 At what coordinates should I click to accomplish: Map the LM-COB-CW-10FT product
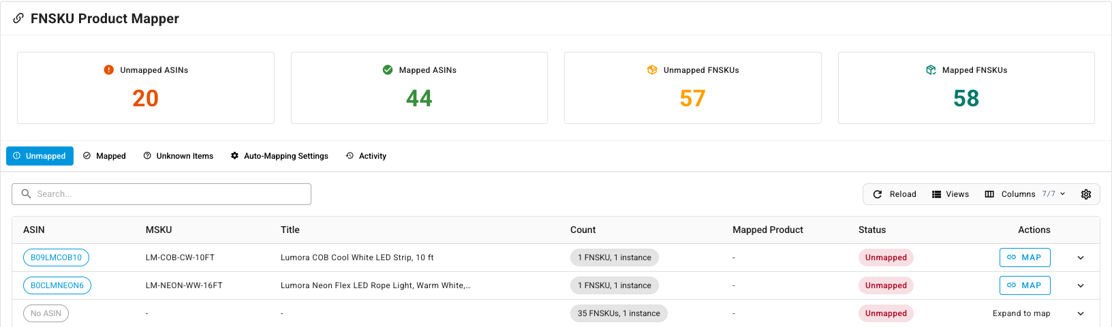click(x=1025, y=258)
